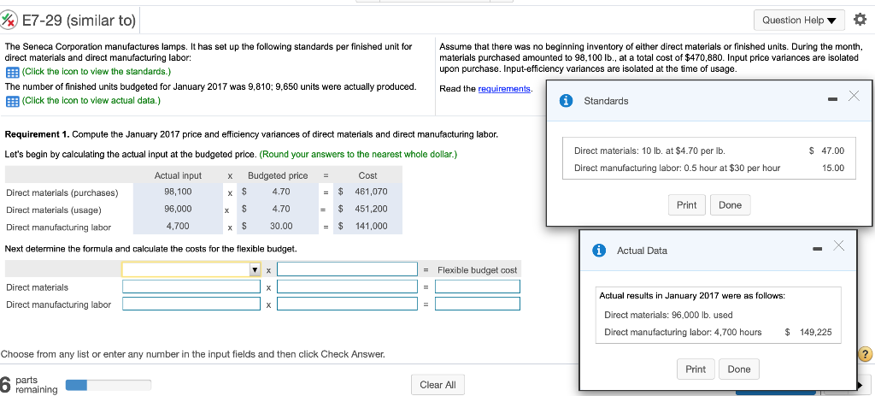Open the Question Help dropdown
875x396 pixels.
(799, 21)
